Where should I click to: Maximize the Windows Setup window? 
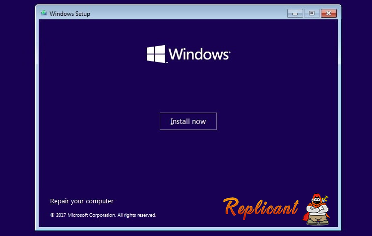[x=312, y=13]
